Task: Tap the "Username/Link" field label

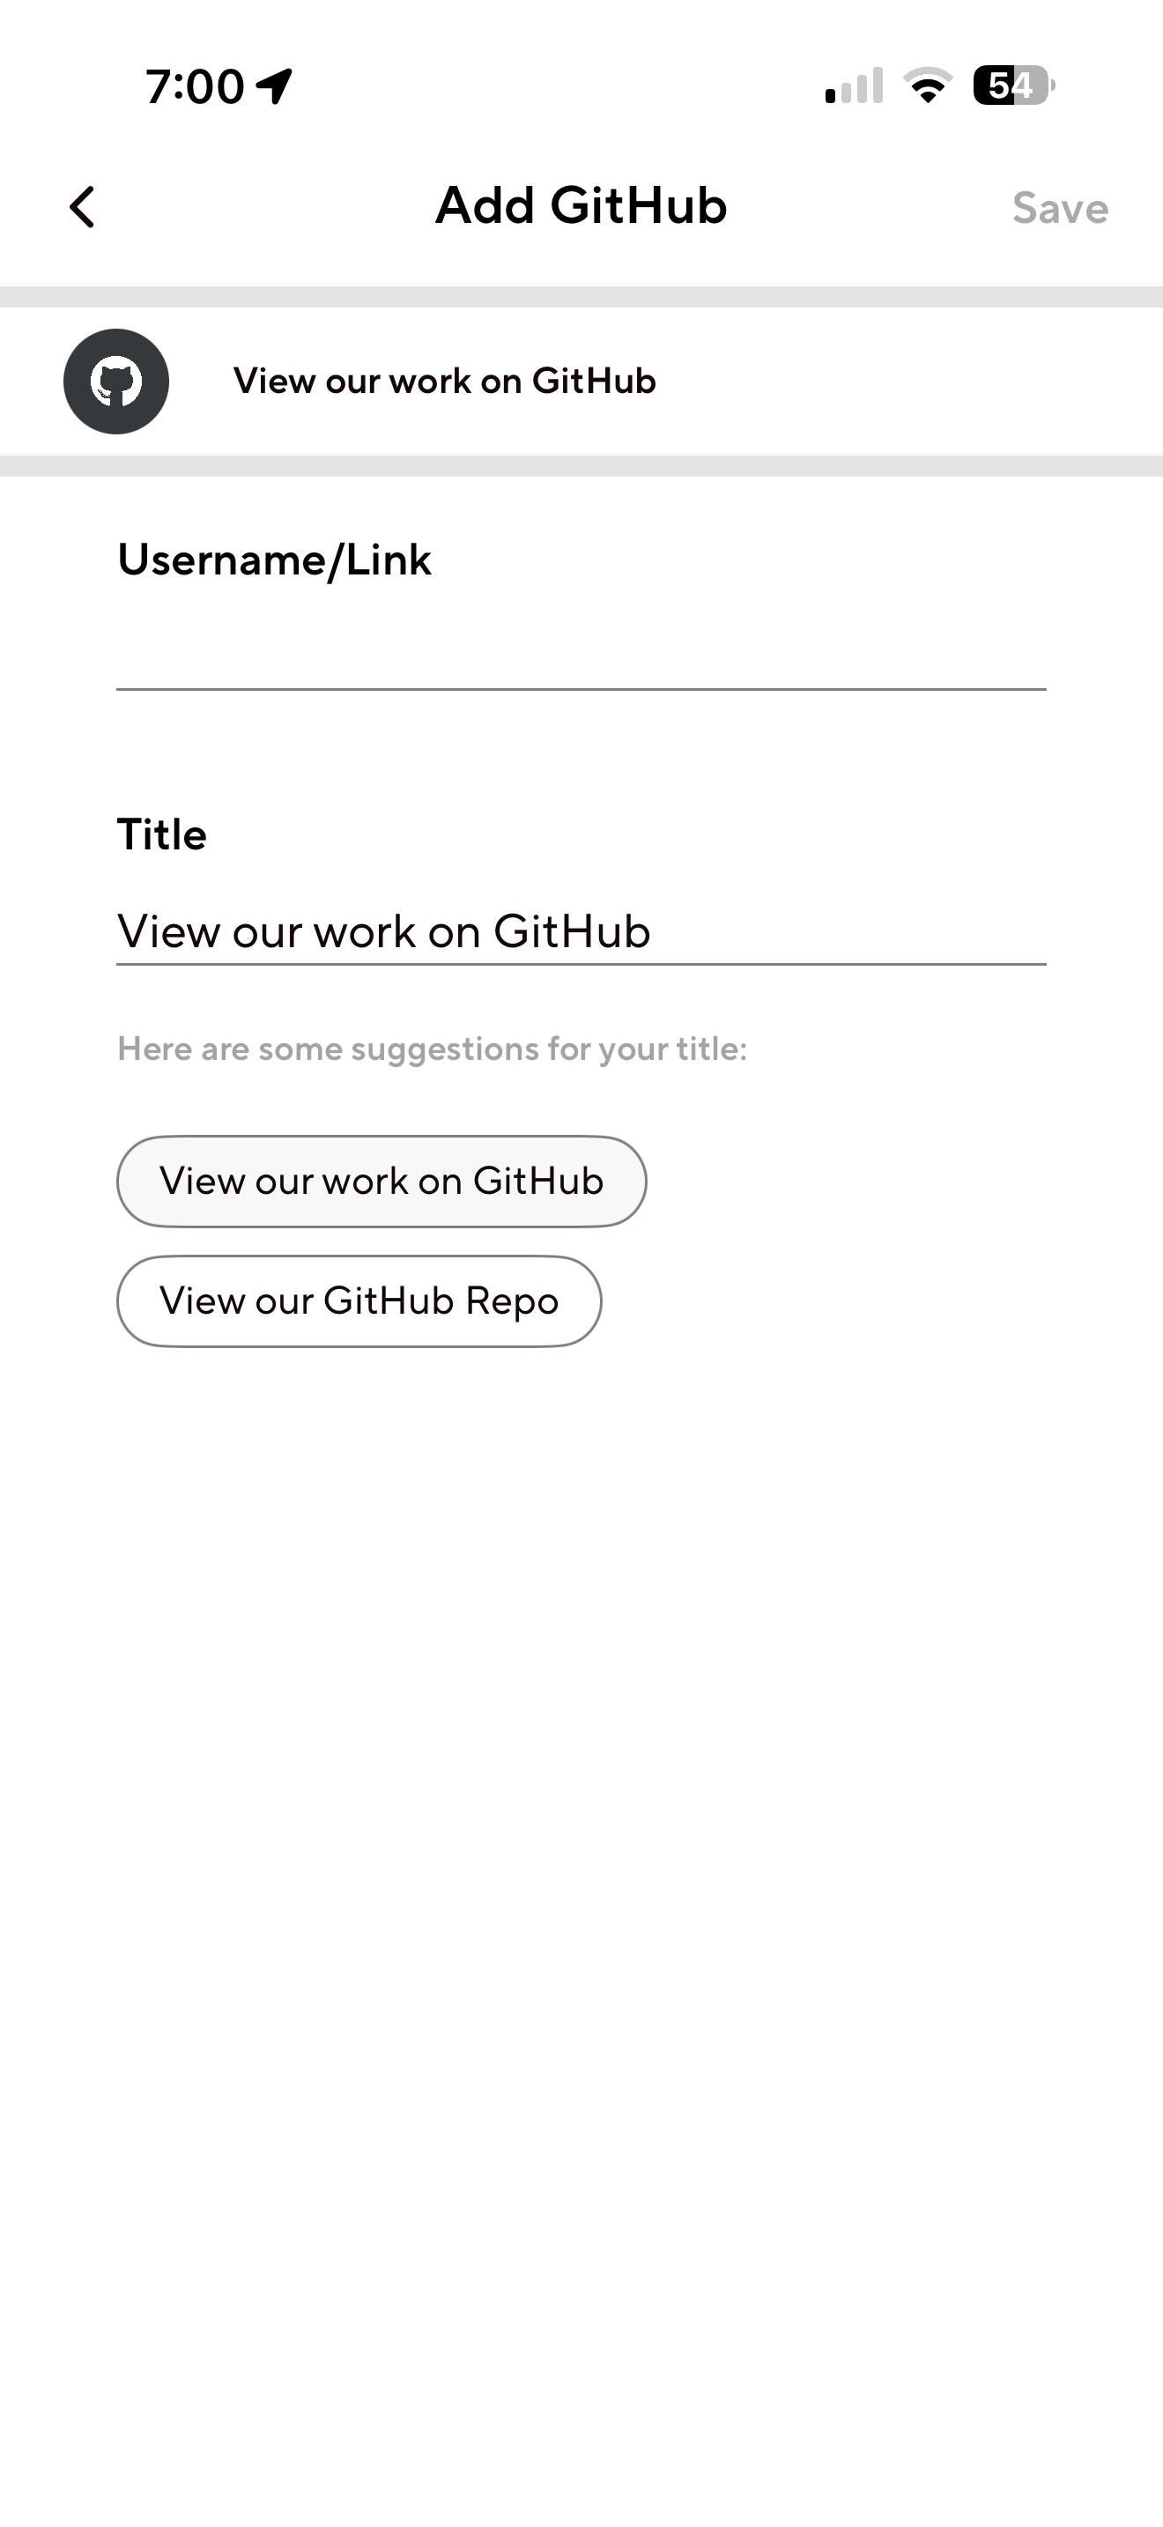Action: tap(275, 560)
